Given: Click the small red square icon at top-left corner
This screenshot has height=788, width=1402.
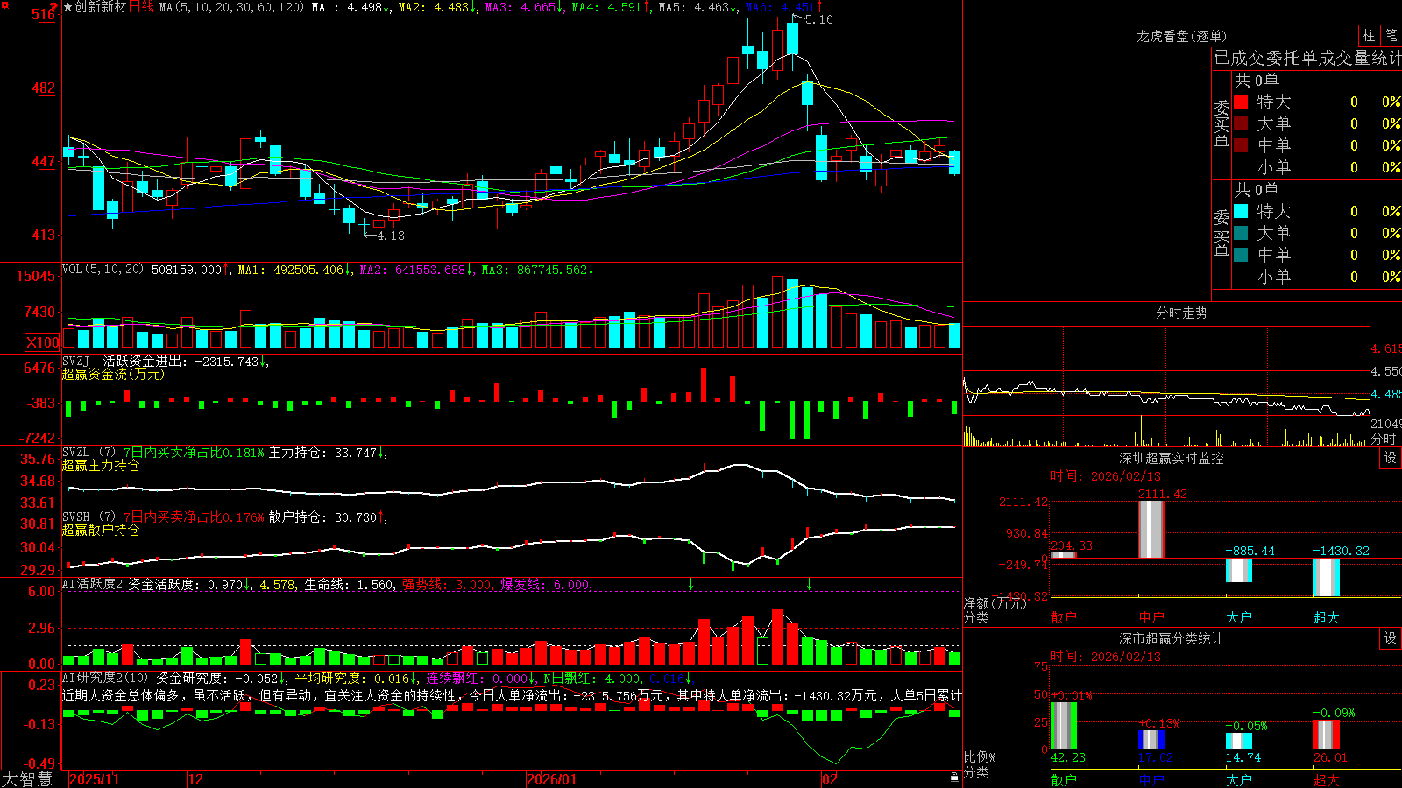Looking at the screenshot, I should pos(4,4).
